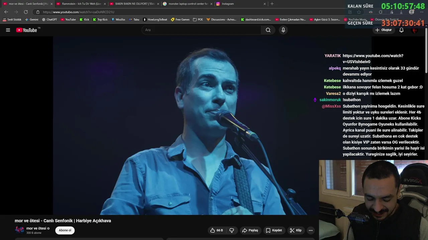Screen dimensions: 428x240
Task: Switch to BAKIN BAKIN NE OLUYOR tab
Action: pos(134,4)
